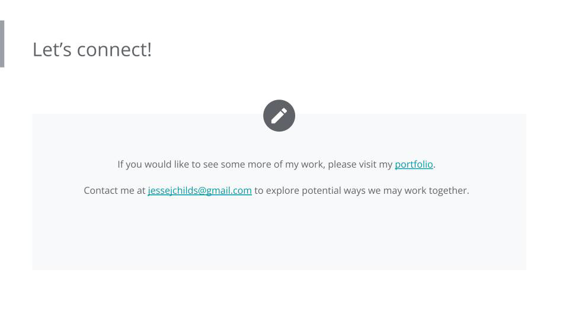The height and width of the screenshot is (320, 569).
Task: Click empty gray panel area below contact text
Action: click(x=279, y=237)
